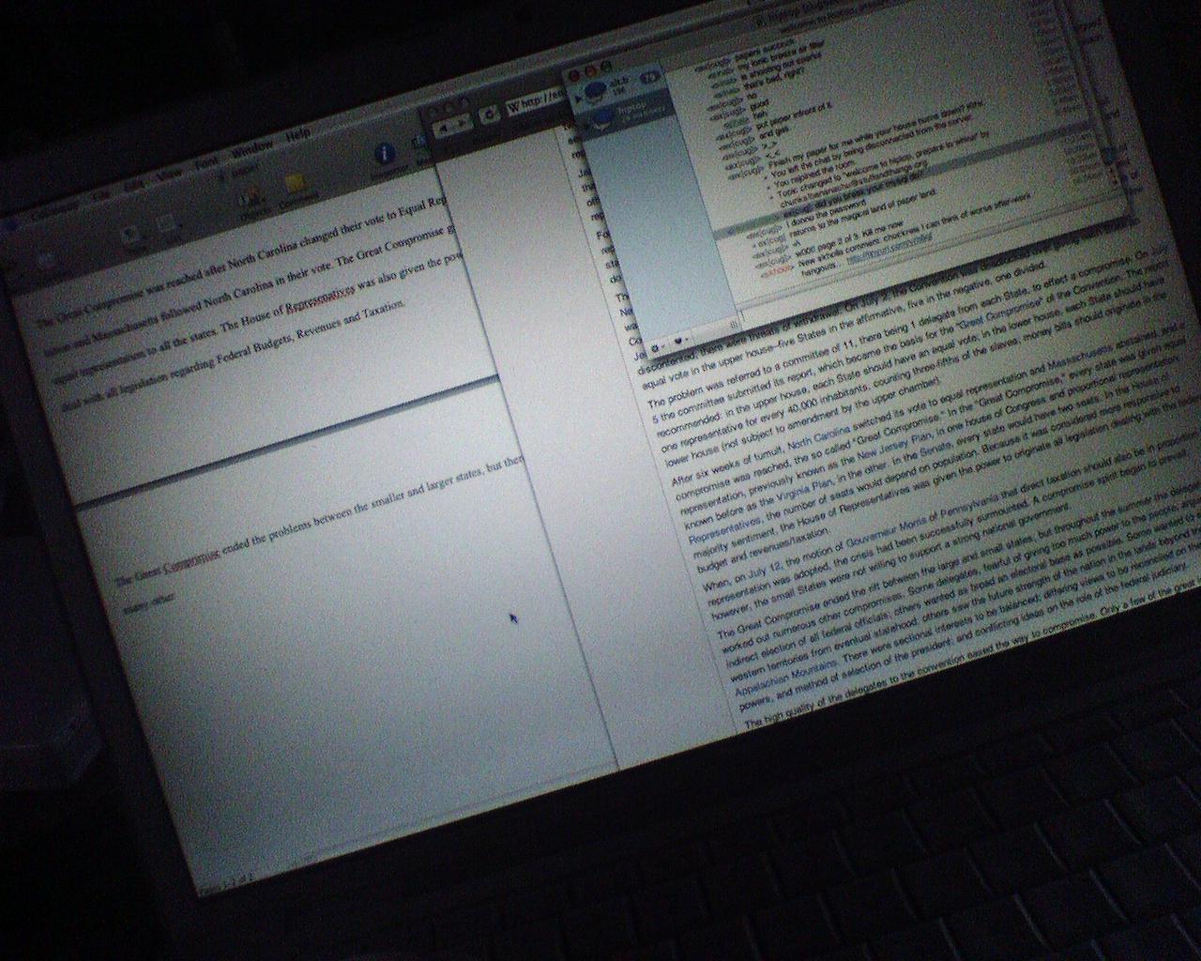Open the Help menu in menu bar
This screenshot has height=961, width=1201.
297,136
